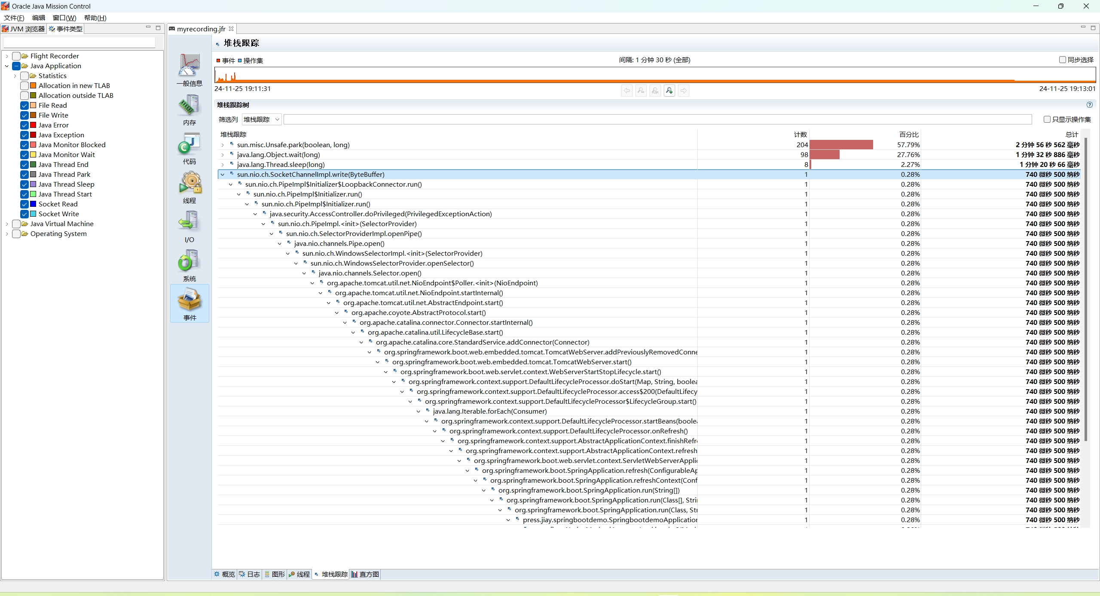Viewport: 1100px width, 596px height.
Task: Switch to the JVM 浏览器 tab
Action: (x=24, y=29)
